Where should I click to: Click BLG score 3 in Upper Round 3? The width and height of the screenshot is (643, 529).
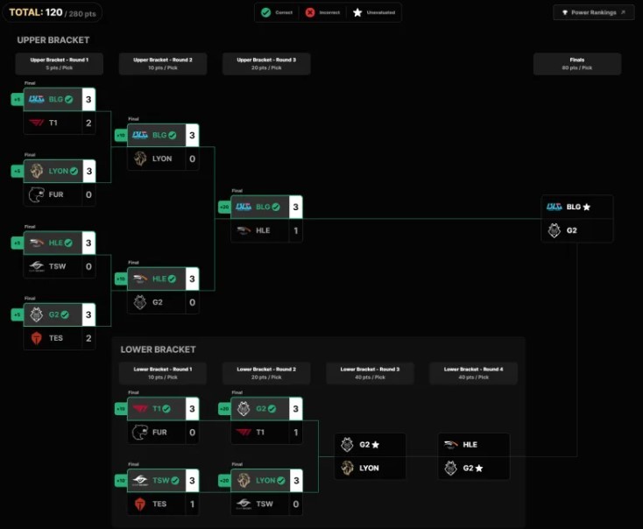[x=296, y=207]
